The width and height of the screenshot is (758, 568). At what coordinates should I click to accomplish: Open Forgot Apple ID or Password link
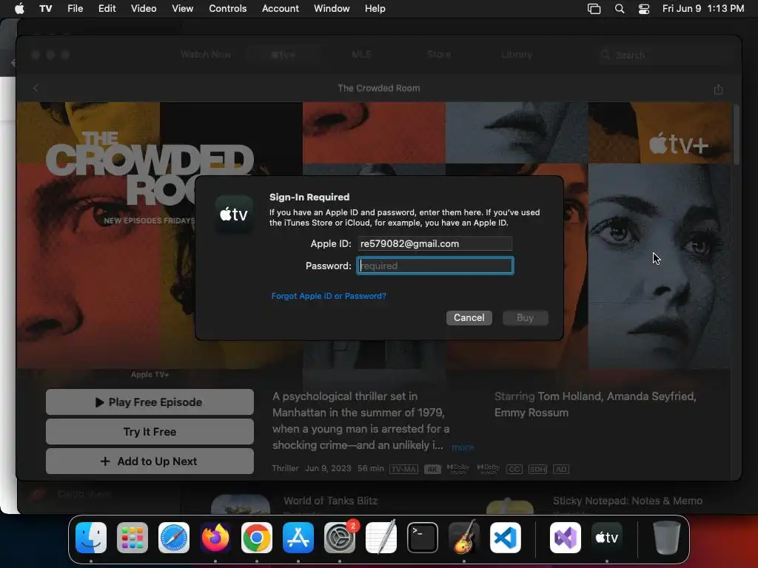point(329,296)
